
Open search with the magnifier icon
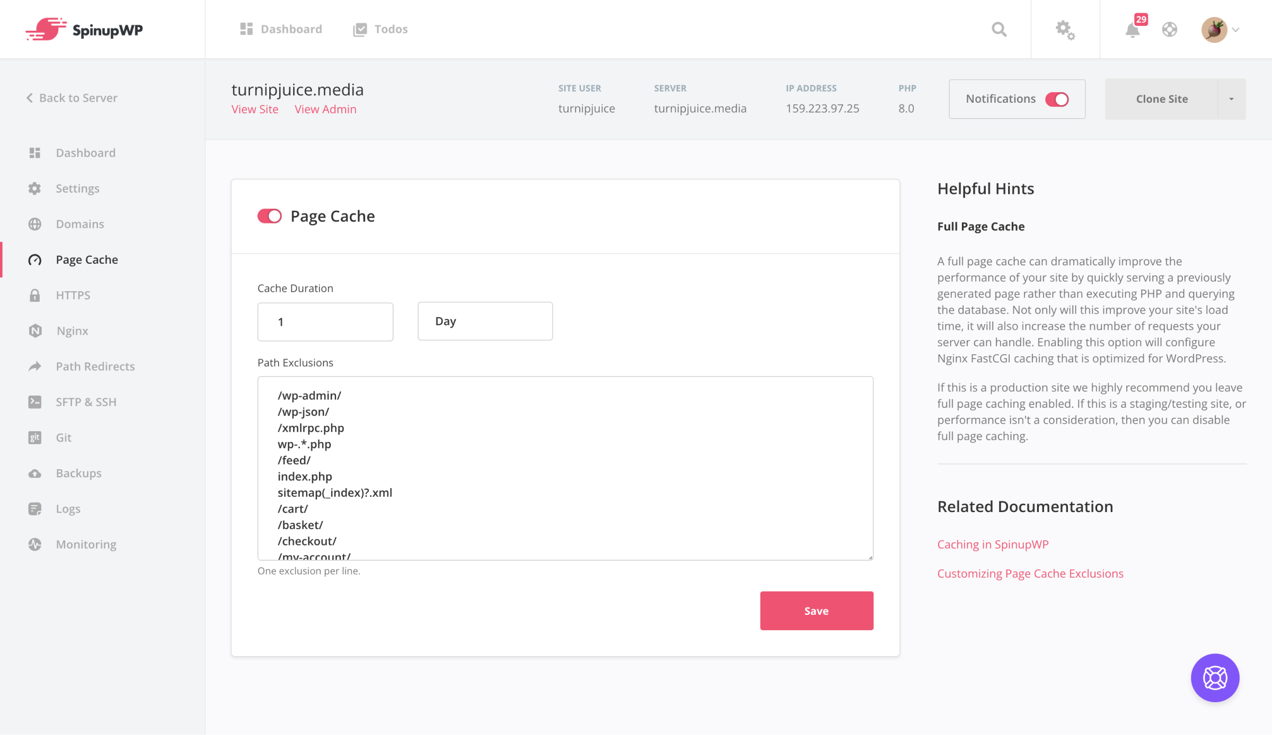click(x=999, y=29)
